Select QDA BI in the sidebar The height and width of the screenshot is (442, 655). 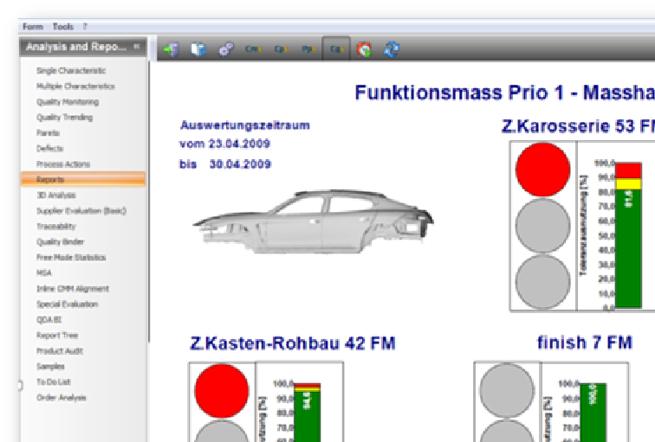point(49,319)
